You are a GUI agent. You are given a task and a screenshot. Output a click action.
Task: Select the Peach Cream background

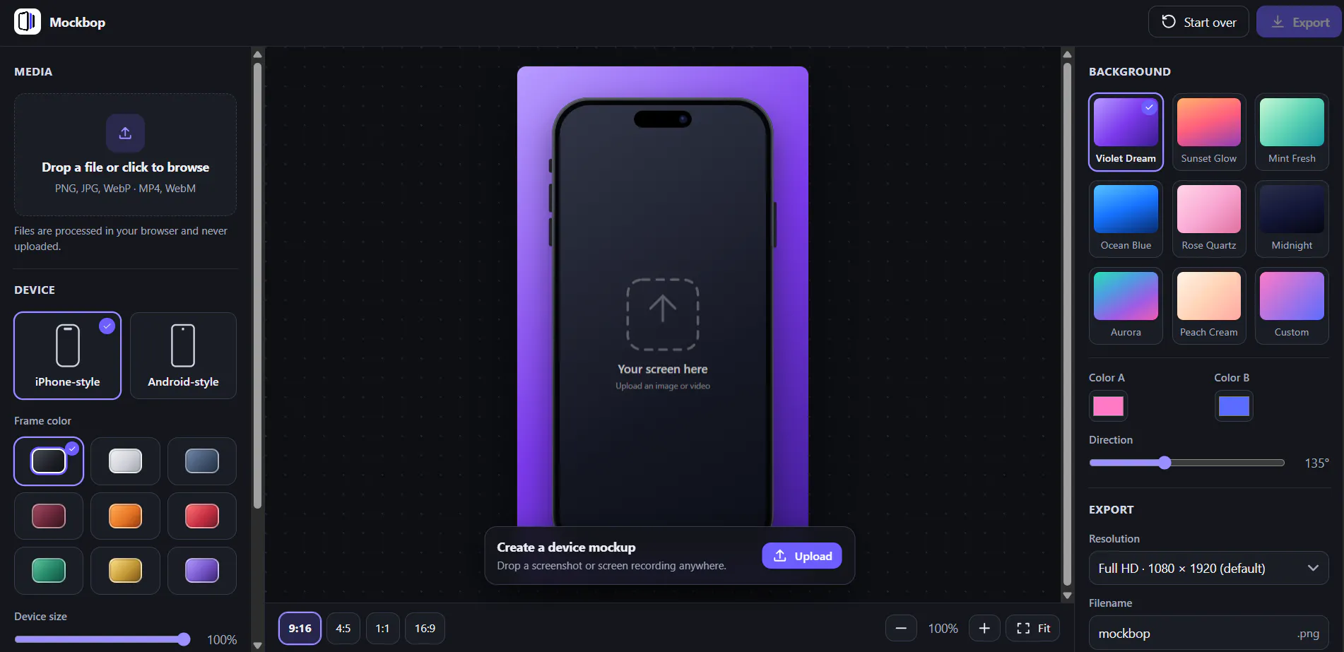(1209, 306)
